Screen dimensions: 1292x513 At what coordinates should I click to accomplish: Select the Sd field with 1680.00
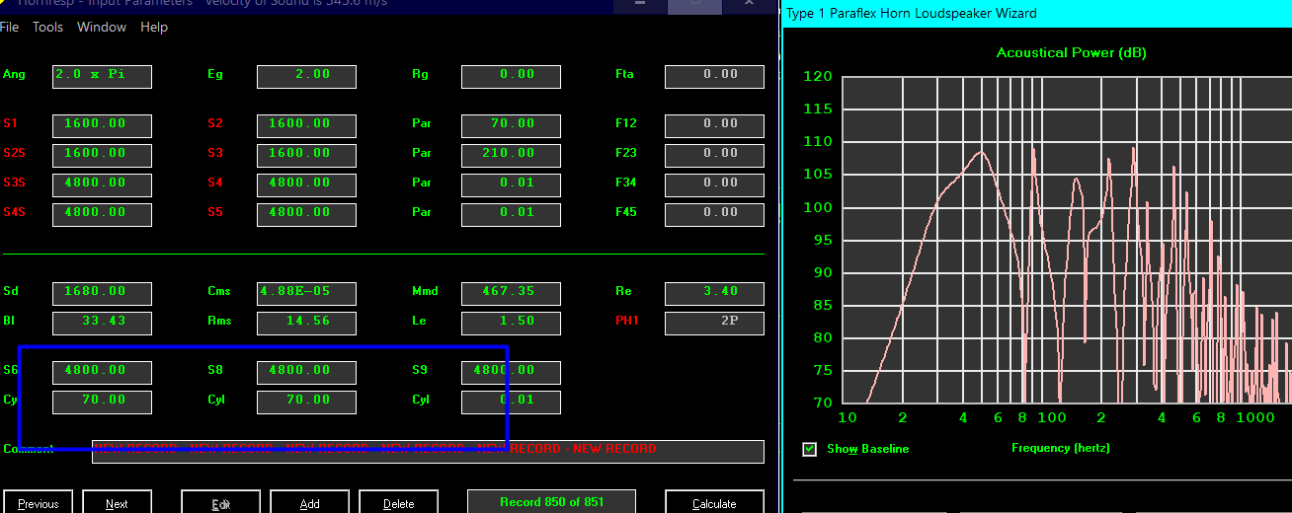click(102, 293)
